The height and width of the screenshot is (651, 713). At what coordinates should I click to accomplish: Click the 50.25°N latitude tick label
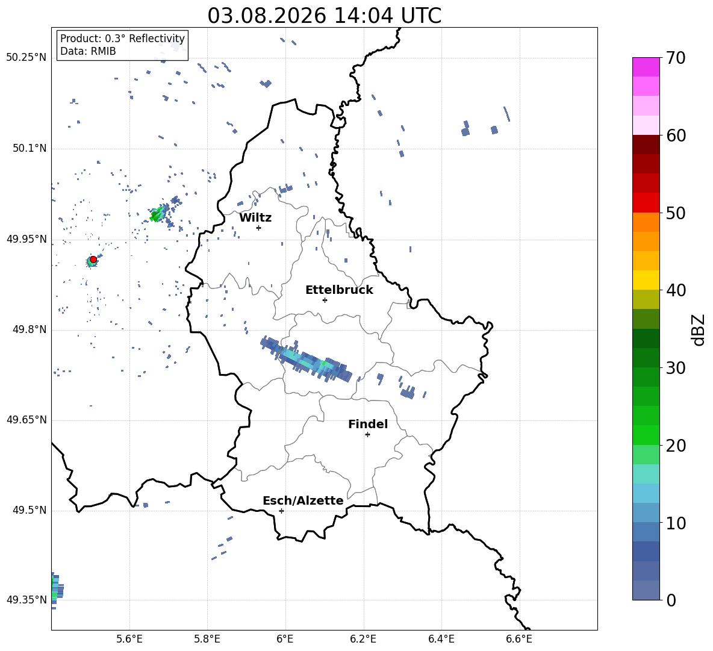26,58
